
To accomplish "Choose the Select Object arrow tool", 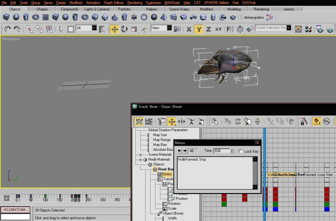I will click(61, 29).
